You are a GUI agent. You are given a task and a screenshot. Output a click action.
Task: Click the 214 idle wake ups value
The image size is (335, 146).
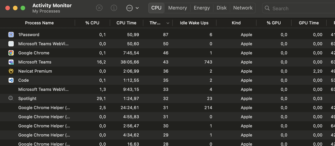tap(208, 107)
